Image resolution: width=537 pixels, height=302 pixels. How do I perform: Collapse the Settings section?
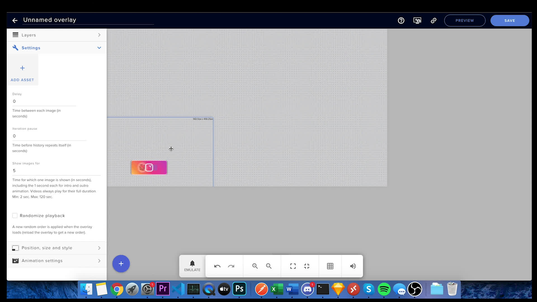[x=99, y=48]
